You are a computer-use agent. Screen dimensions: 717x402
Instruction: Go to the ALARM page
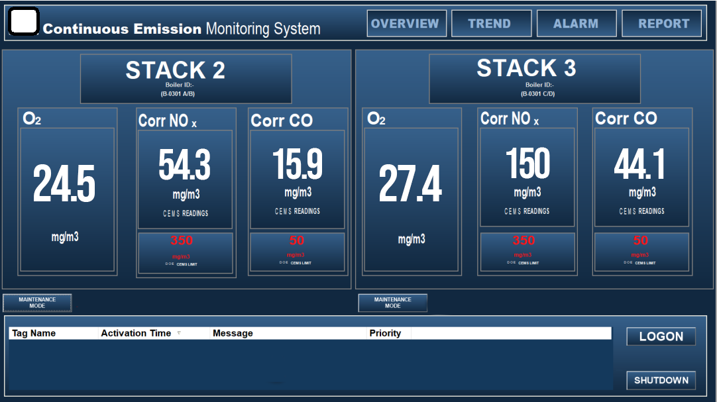click(576, 24)
